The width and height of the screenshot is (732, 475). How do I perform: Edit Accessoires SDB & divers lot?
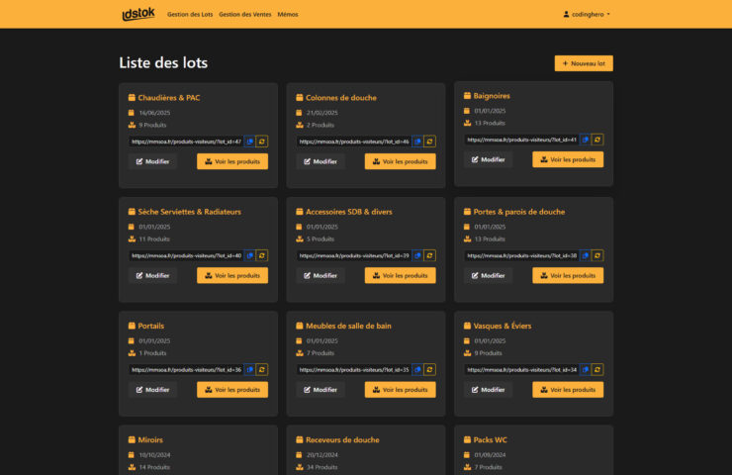point(320,275)
